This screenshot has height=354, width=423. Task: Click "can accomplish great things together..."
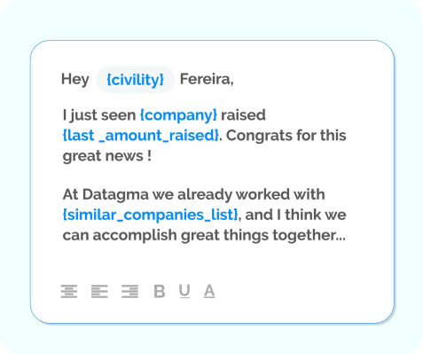pyautogui.click(x=204, y=235)
